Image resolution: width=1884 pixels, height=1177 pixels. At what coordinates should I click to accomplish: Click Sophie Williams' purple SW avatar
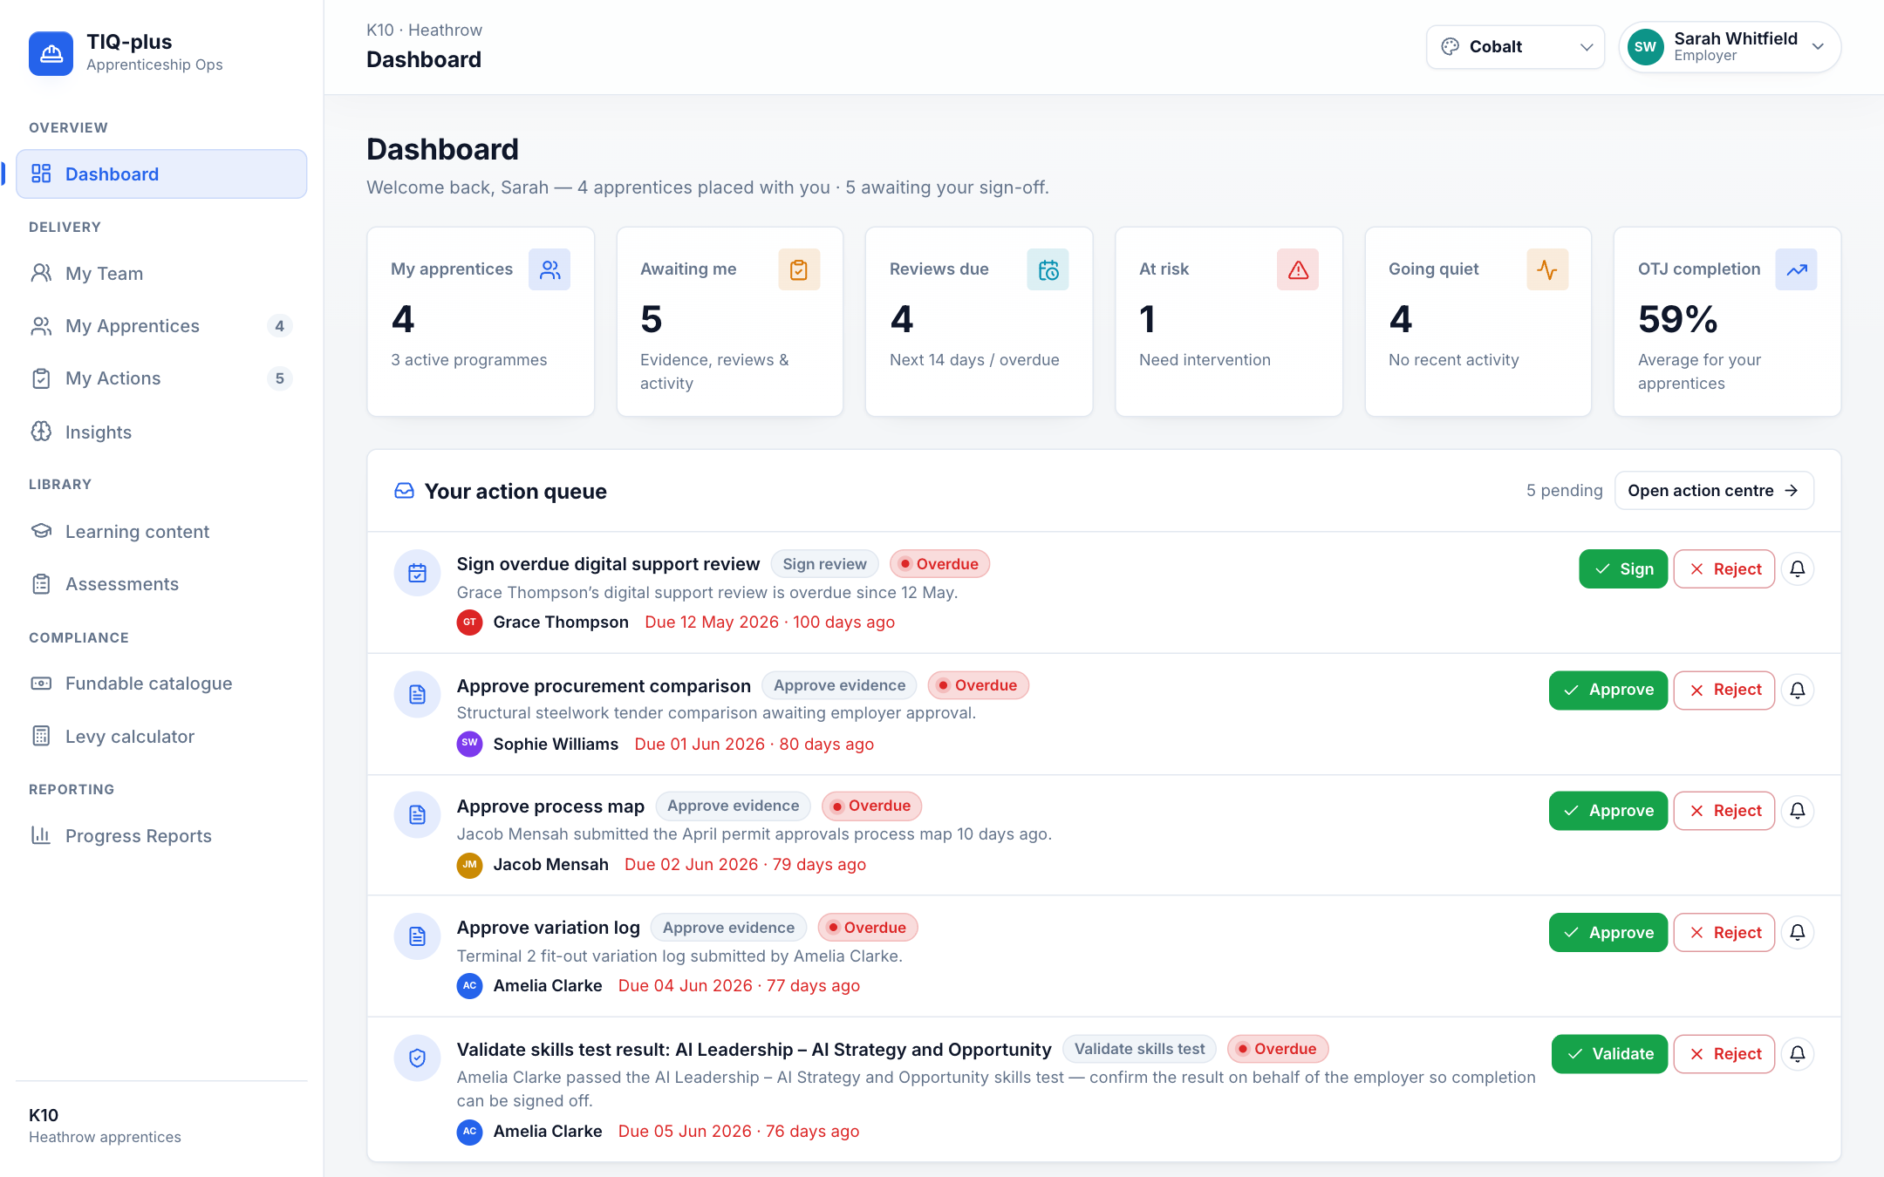pyautogui.click(x=469, y=744)
